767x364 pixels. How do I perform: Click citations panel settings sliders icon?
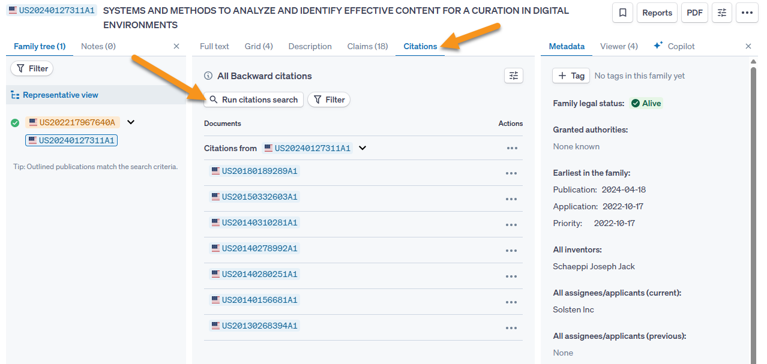point(513,76)
